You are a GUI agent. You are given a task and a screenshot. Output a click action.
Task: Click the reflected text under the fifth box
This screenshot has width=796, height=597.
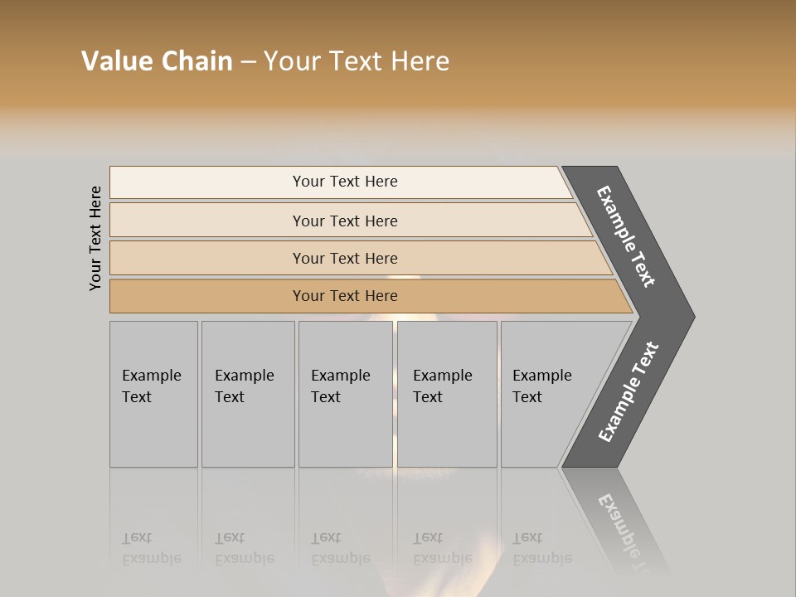pos(542,549)
